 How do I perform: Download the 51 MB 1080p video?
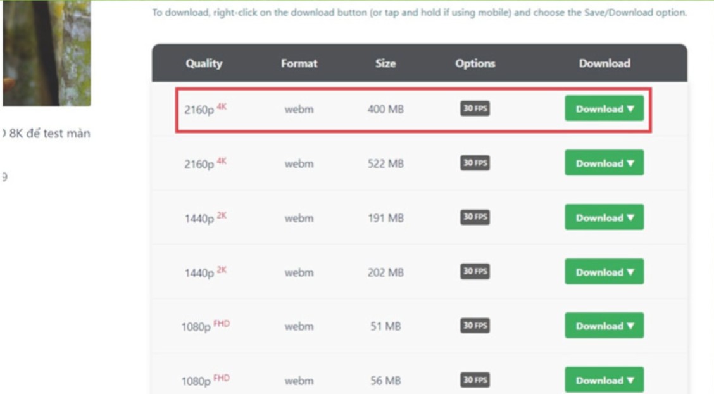604,326
